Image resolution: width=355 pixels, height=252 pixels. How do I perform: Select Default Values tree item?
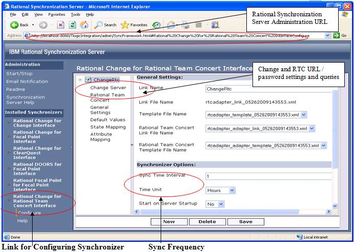[x=108, y=120]
